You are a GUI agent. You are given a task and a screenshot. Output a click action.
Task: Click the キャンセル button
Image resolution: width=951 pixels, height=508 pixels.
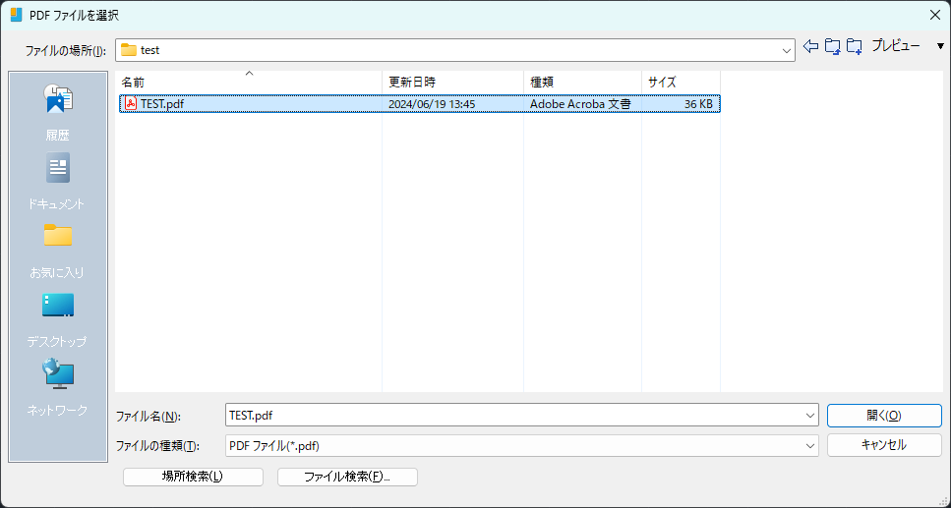[x=884, y=445]
